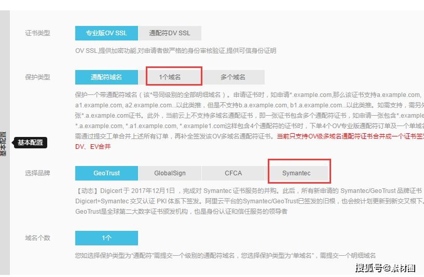Click the 基本配置 tooltip label
Image resolution: width=424 pixels, height=277 pixels.
click(30, 143)
